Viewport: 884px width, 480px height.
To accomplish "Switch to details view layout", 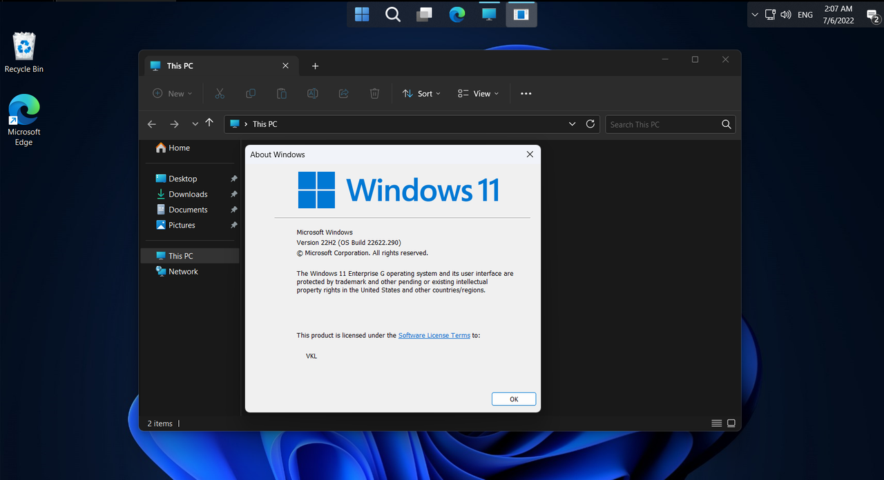I will point(717,423).
